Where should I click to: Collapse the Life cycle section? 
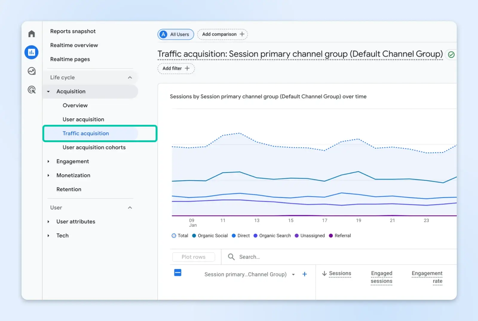pyautogui.click(x=130, y=78)
